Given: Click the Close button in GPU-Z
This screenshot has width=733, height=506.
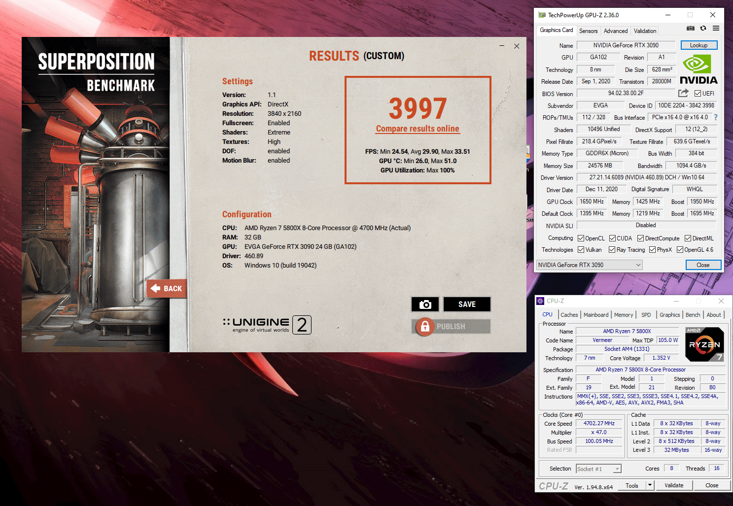Looking at the screenshot, I should (x=703, y=265).
